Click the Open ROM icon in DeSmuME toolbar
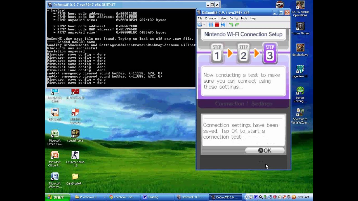 200,25
